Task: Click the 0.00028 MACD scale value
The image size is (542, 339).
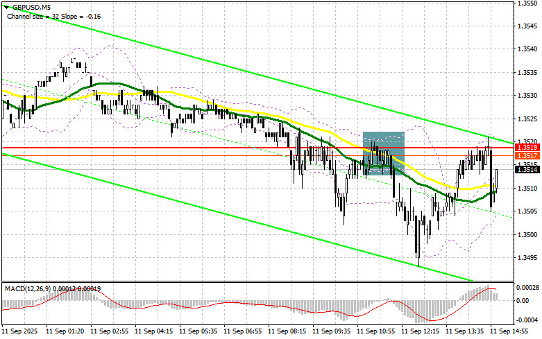Action: [528, 287]
